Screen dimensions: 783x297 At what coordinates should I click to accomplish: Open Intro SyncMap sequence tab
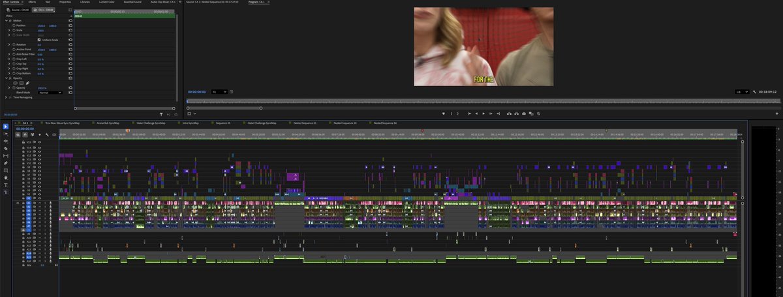[191, 123]
